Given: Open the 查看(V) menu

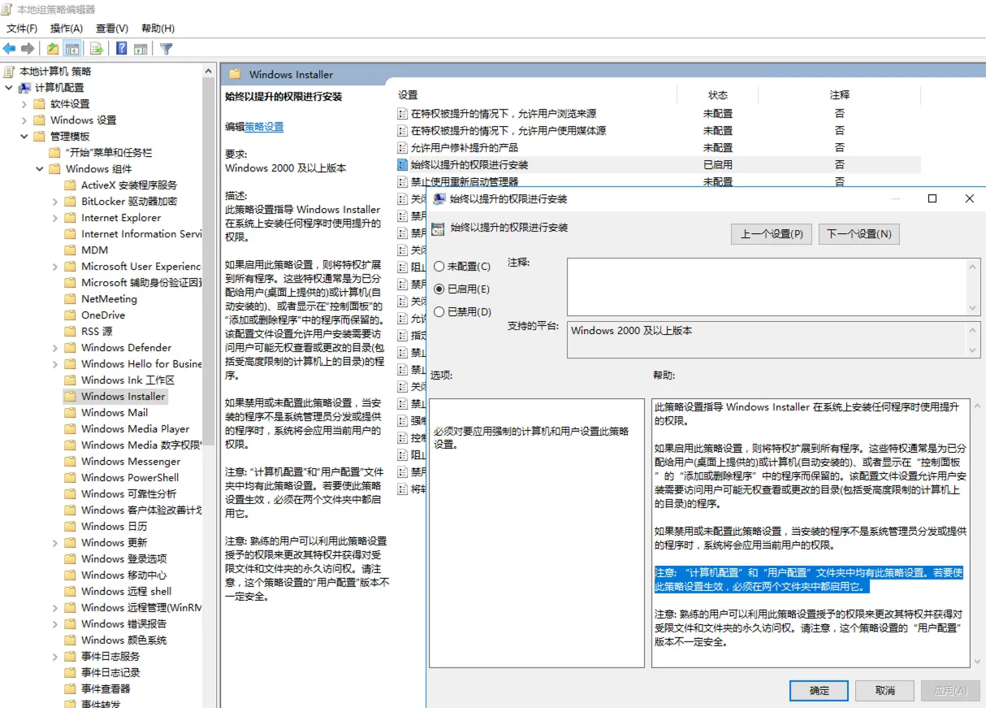Looking at the screenshot, I should click(112, 28).
